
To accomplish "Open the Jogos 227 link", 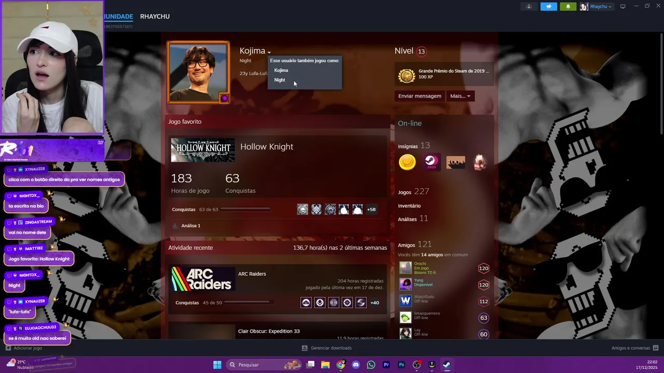I will 413,192.
